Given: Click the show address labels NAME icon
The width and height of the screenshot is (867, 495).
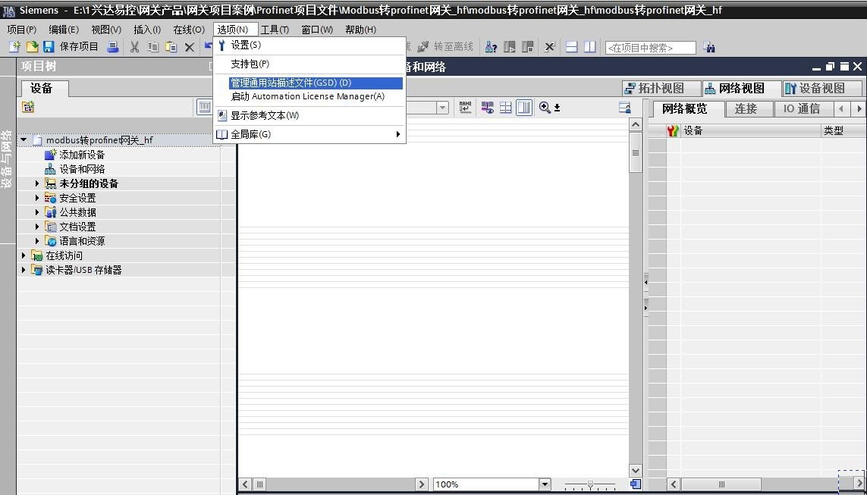Looking at the screenshot, I should [466, 108].
